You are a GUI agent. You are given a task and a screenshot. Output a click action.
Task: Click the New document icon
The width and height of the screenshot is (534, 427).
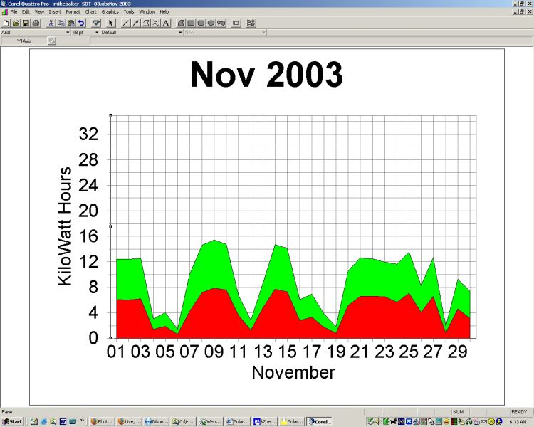(x=6, y=23)
